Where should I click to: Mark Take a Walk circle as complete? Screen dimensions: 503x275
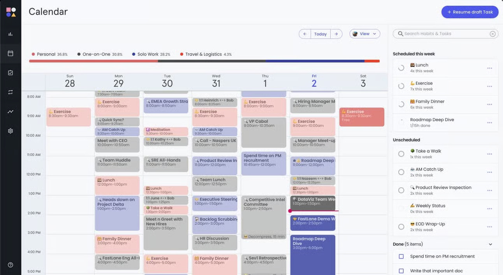(401, 154)
